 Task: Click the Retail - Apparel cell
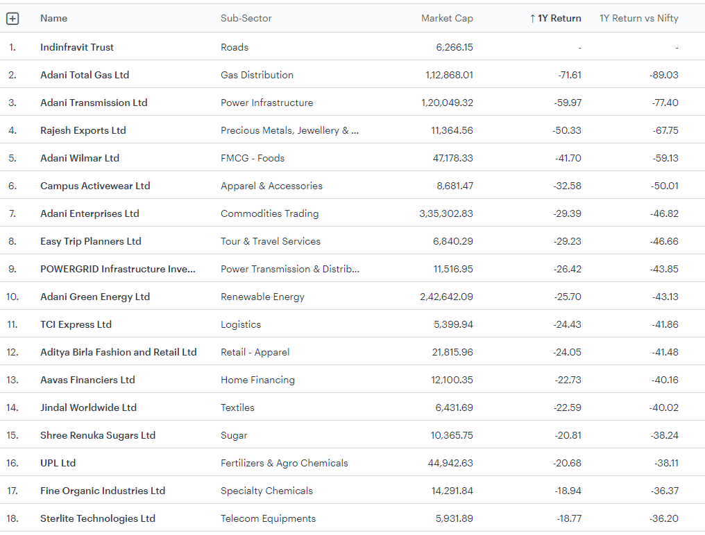click(255, 352)
